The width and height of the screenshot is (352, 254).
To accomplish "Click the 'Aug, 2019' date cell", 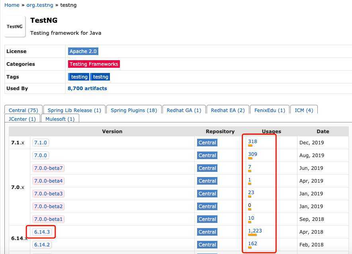I will (x=312, y=156).
